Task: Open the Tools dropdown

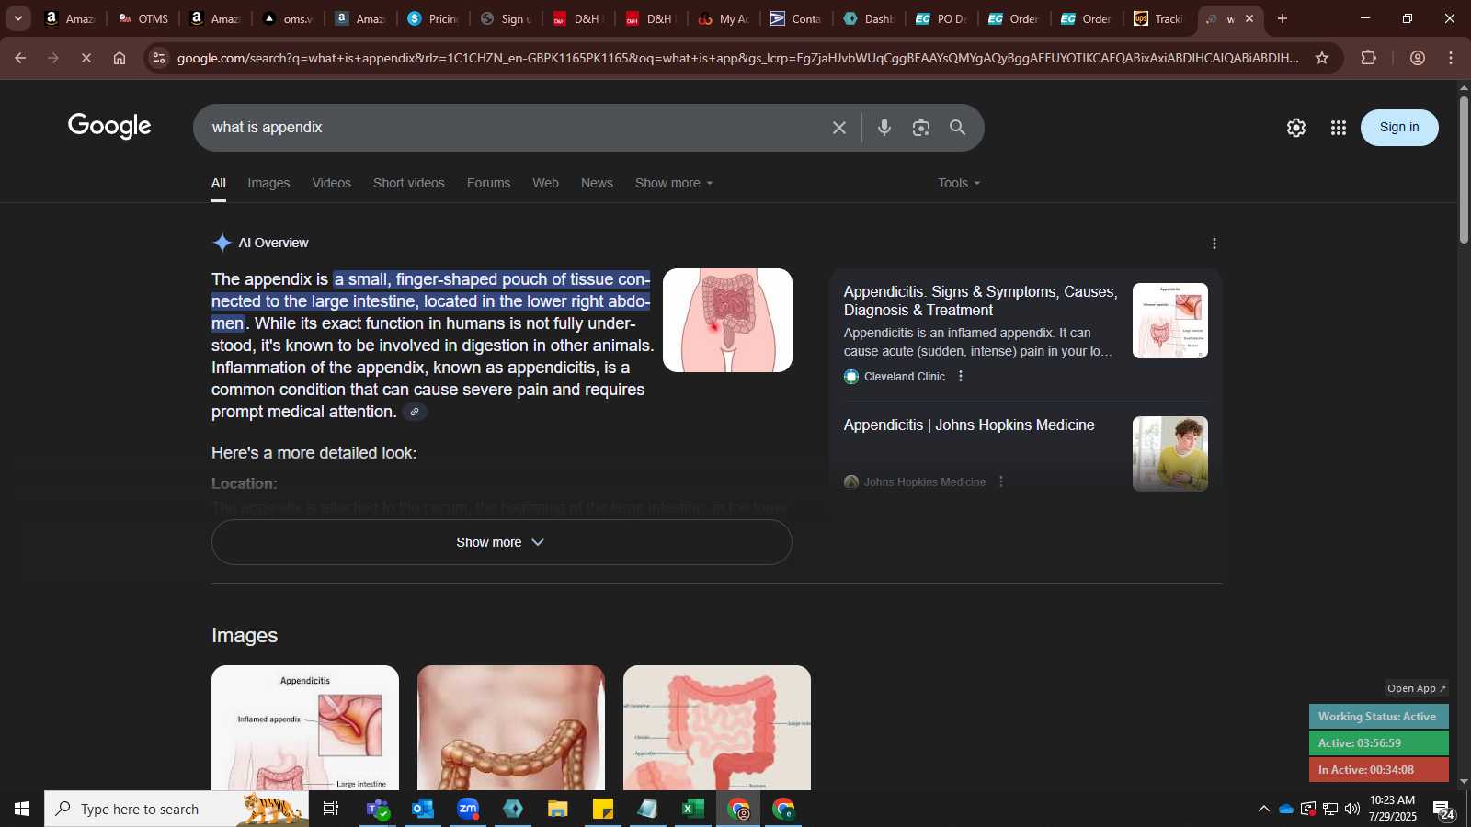Action: click(x=959, y=183)
